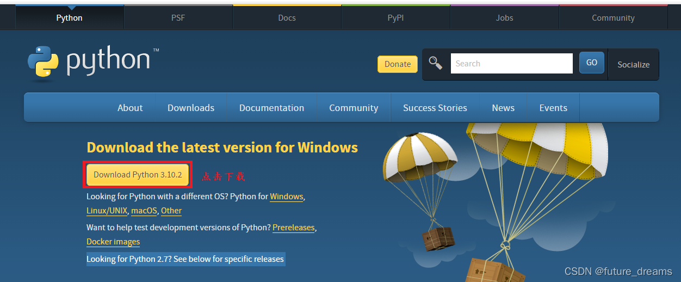Viewport: 681px width, 282px height.
Task: Click the GO search button
Action: 592,63
